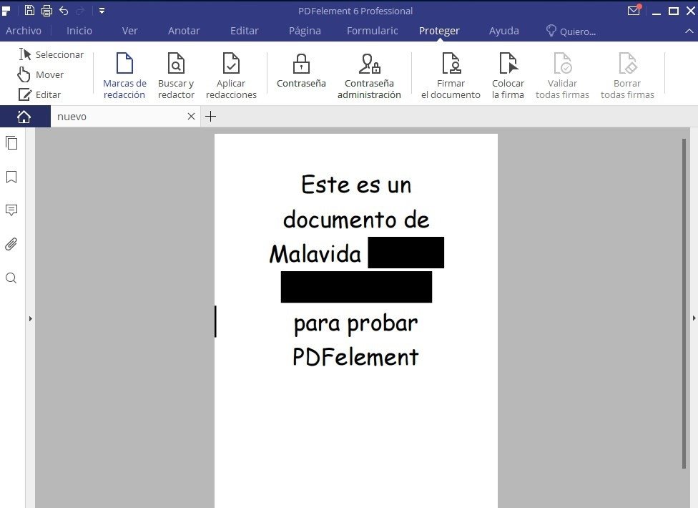
Task: Click the black redaction box after Malavida
Action: [x=406, y=253]
